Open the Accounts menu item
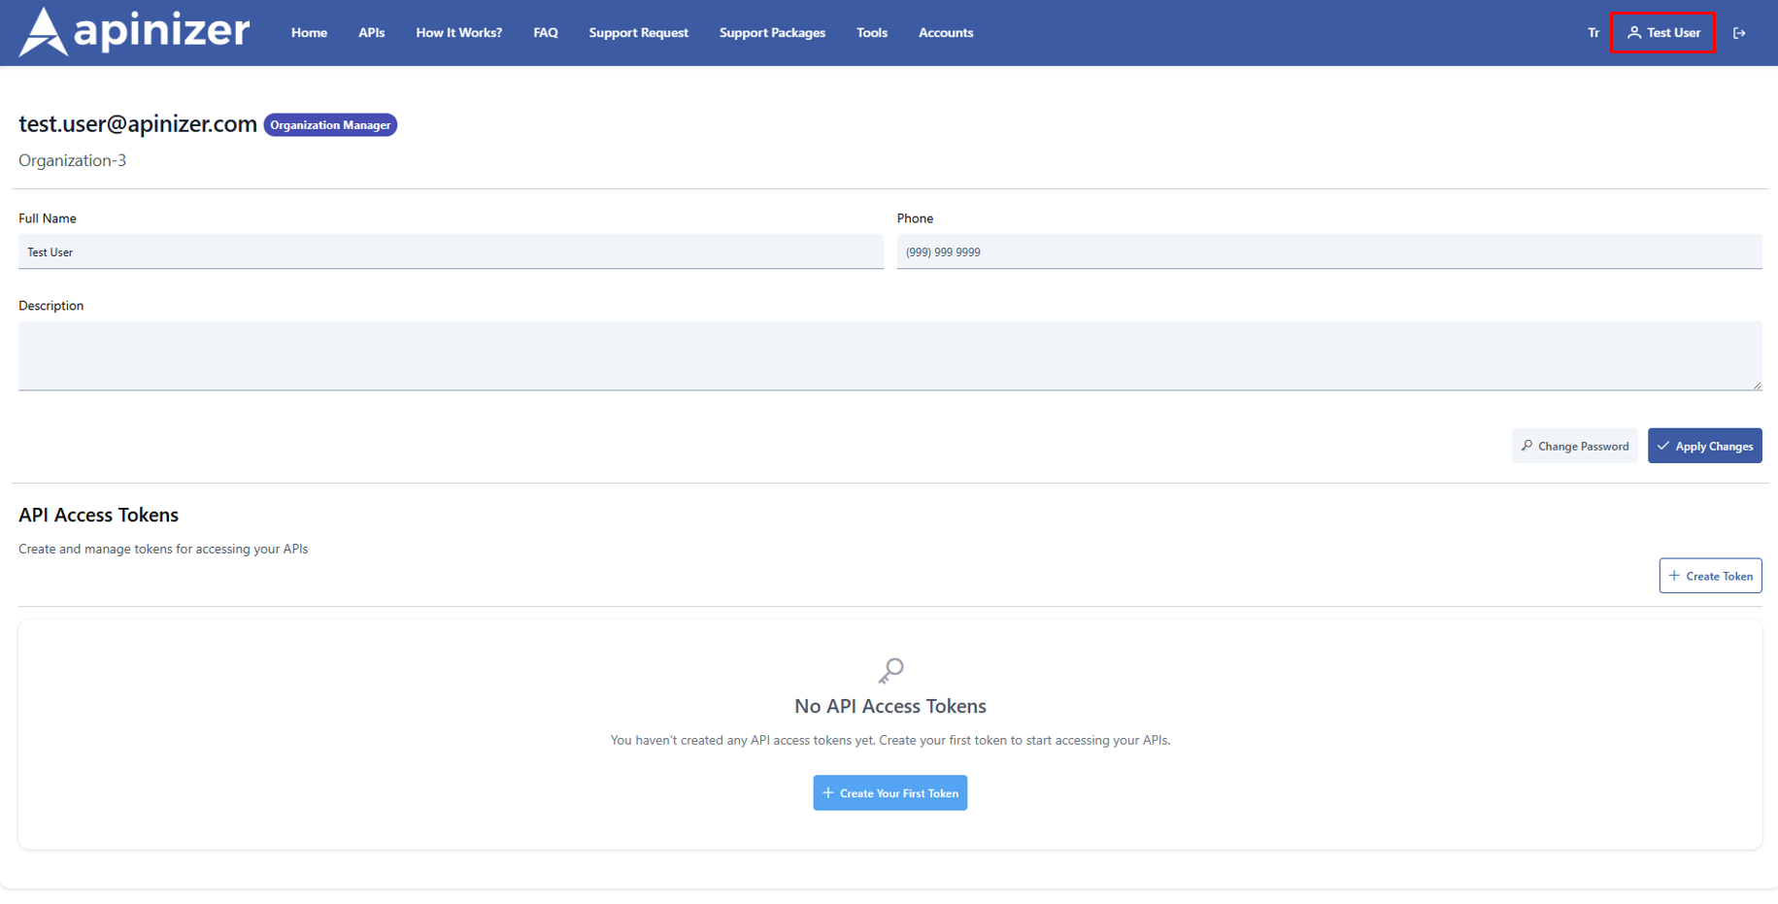1778x904 pixels. (x=945, y=32)
